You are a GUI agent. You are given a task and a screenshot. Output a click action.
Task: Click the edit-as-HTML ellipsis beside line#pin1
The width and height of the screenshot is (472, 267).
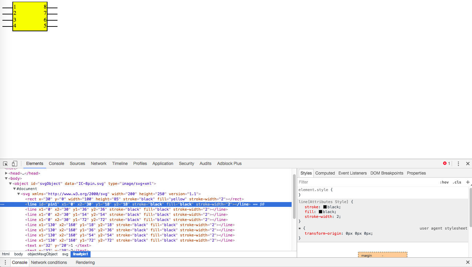click(x=2, y=204)
